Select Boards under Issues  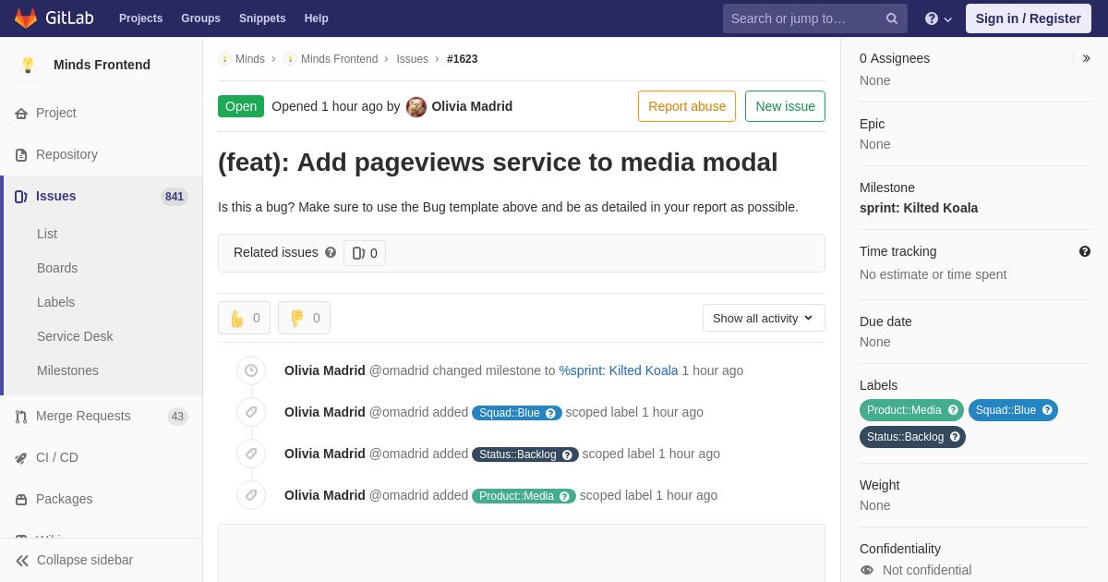(x=57, y=268)
